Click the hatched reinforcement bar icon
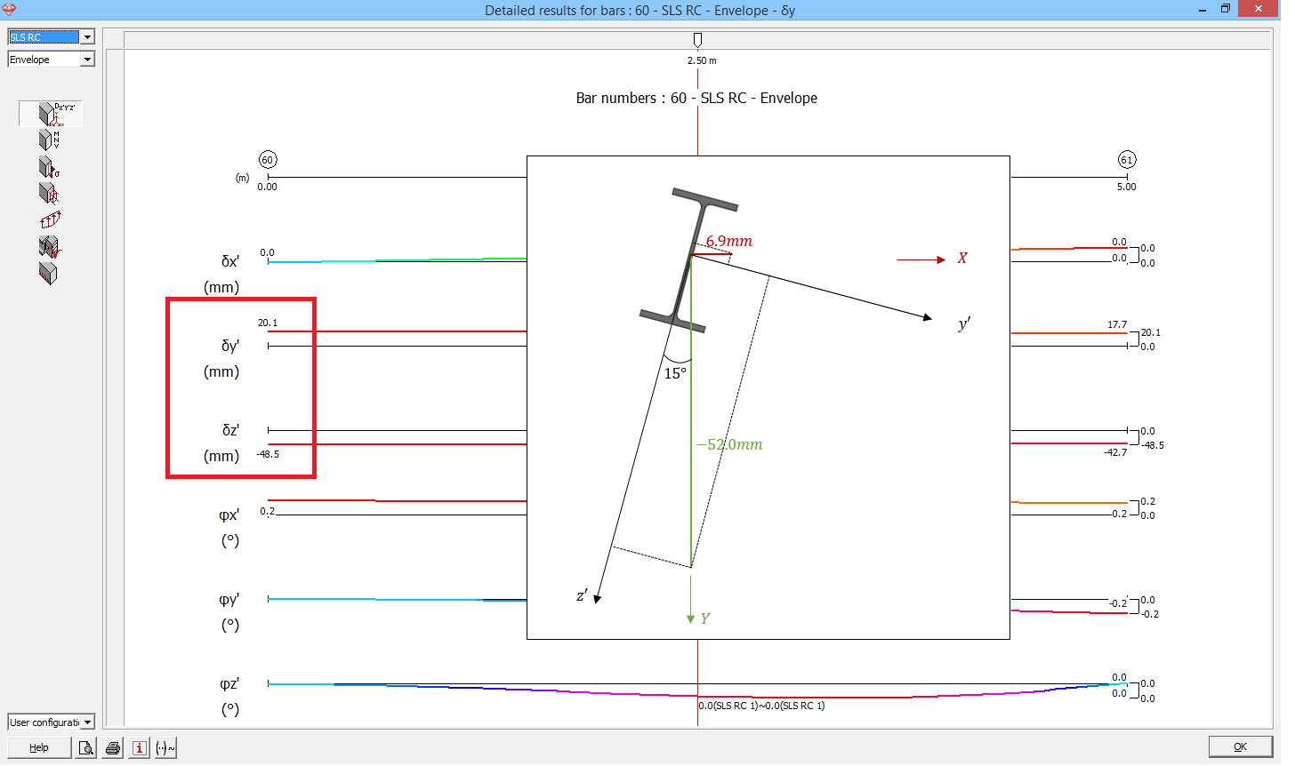This screenshot has height=766, width=1295. 47,273
